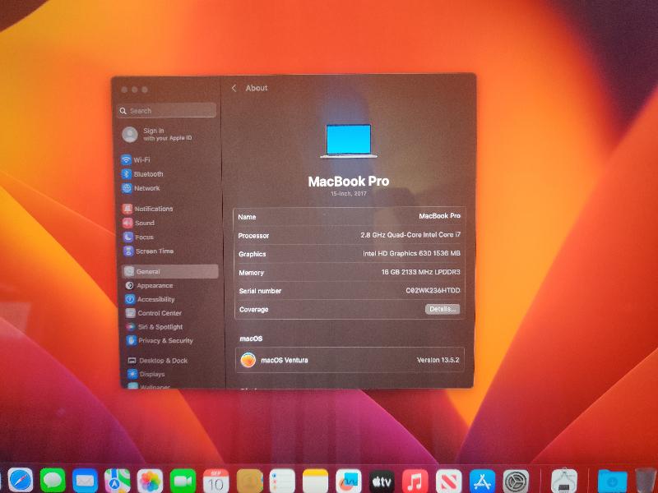Launch Freeform from the dock
Image resolution: width=658 pixels, height=493 pixels.
pos(348,481)
